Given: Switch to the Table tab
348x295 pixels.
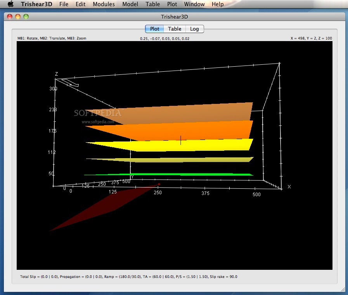Looking at the screenshot, I should point(175,29).
